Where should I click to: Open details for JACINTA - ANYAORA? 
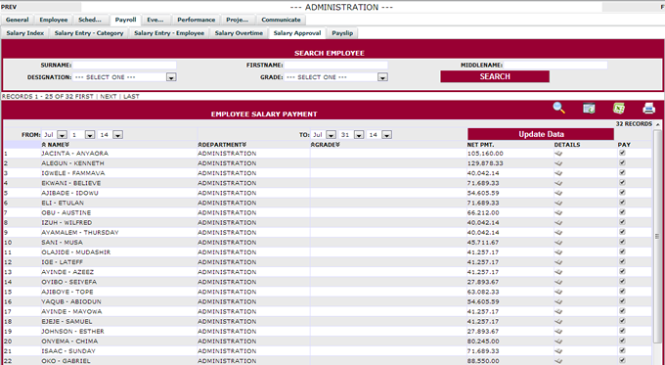tap(558, 154)
